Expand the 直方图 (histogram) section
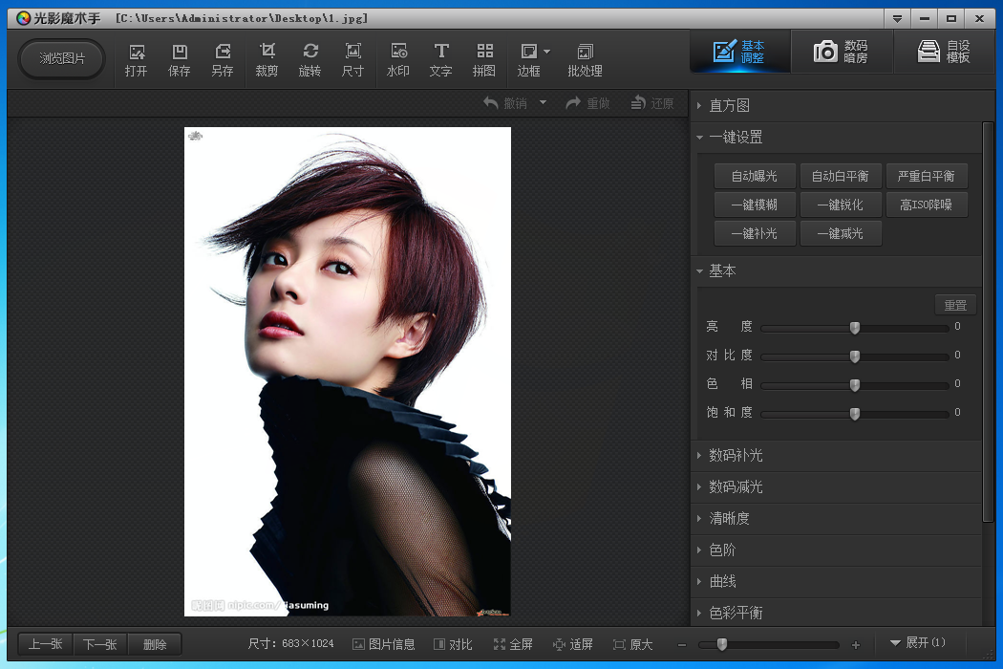This screenshot has height=669, width=1003. tap(729, 105)
